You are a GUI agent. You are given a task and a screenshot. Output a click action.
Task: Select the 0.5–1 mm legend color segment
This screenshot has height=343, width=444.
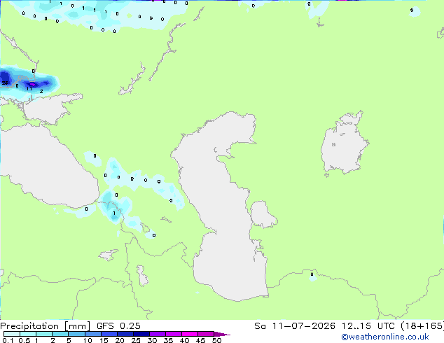28,334
